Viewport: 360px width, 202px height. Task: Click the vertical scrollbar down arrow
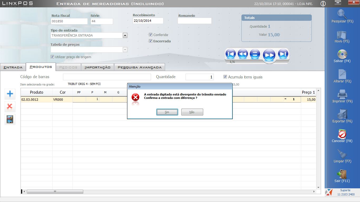318,187
